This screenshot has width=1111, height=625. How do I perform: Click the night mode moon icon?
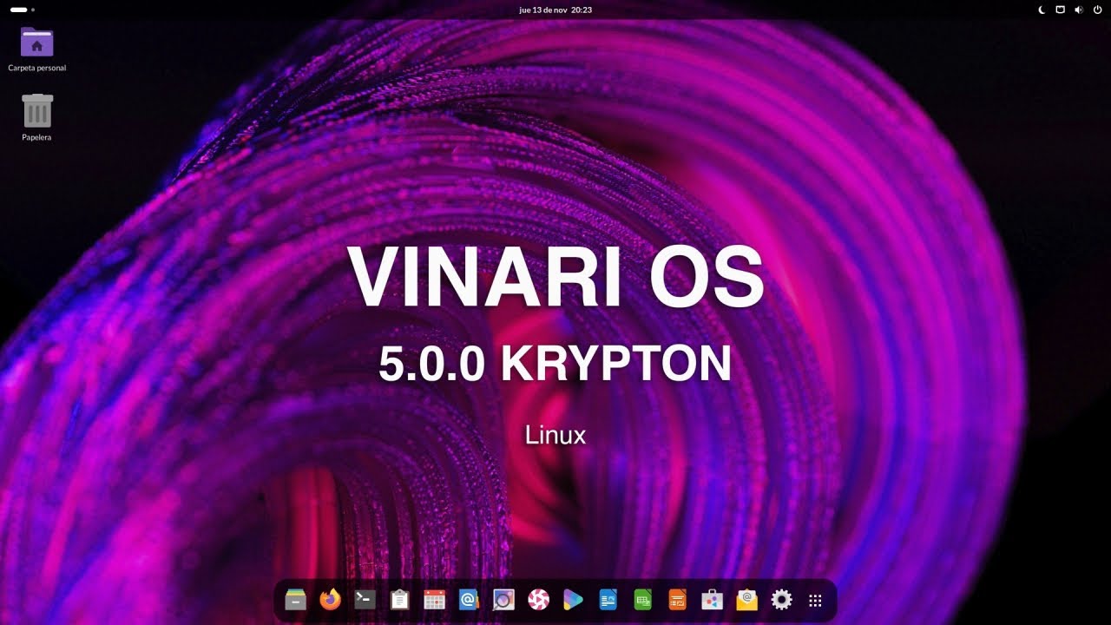pyautogui.click(x=1042, y=10)
